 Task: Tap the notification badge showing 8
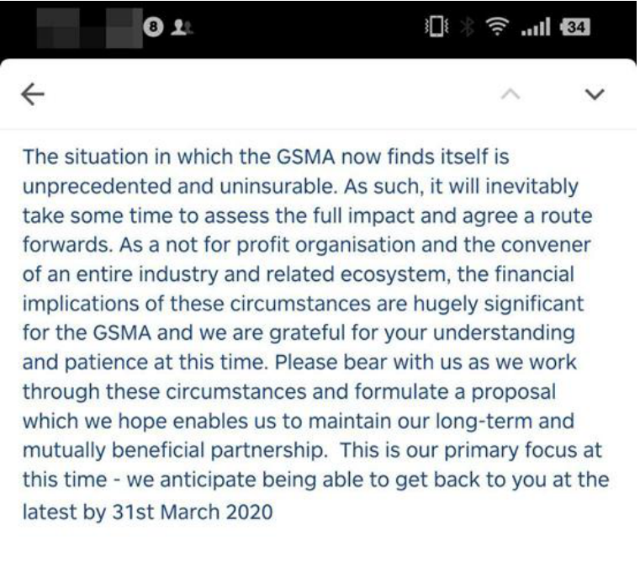coord(153,27)
